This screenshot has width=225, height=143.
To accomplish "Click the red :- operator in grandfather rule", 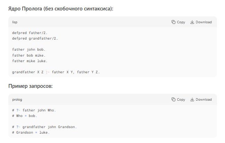I will click(47, 72).
